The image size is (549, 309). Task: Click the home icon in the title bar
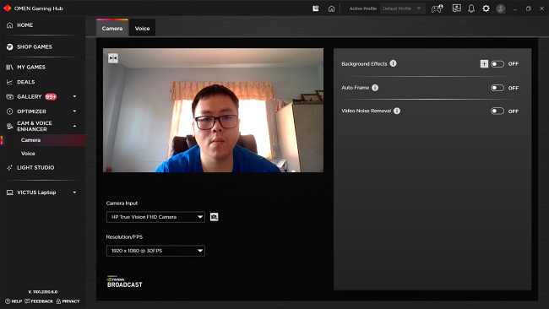tap(331, 8)
